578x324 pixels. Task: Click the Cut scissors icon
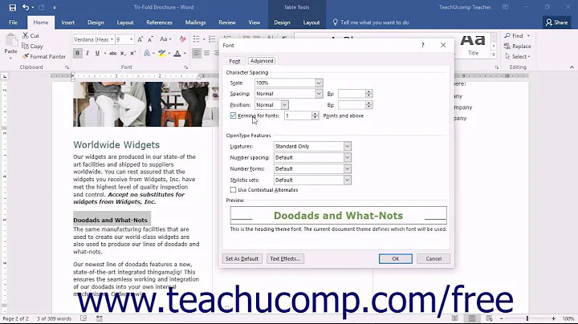26,36
